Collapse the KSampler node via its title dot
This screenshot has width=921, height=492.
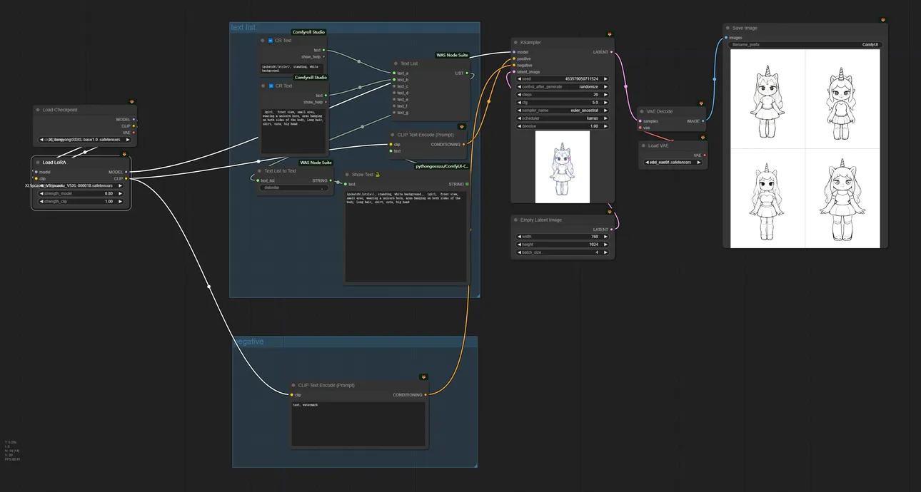click(x=516, y=43)
